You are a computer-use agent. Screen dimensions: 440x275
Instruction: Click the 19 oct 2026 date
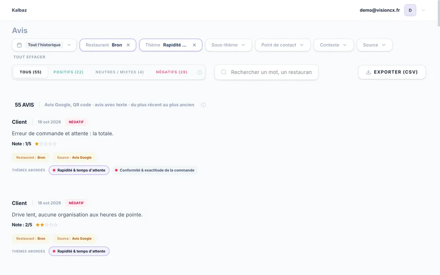pyautogui.click(x=49, y=122)
